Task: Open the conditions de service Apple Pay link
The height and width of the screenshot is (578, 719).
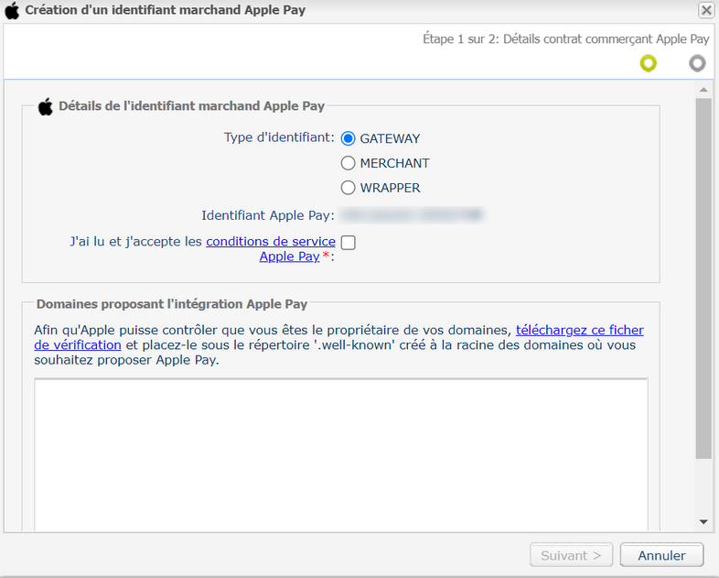Action: (271, 248)
